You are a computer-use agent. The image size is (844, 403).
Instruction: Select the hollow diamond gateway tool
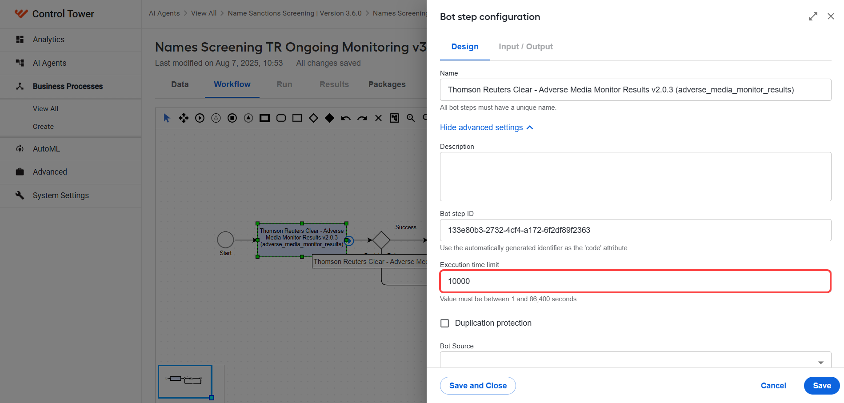(313, 118)
